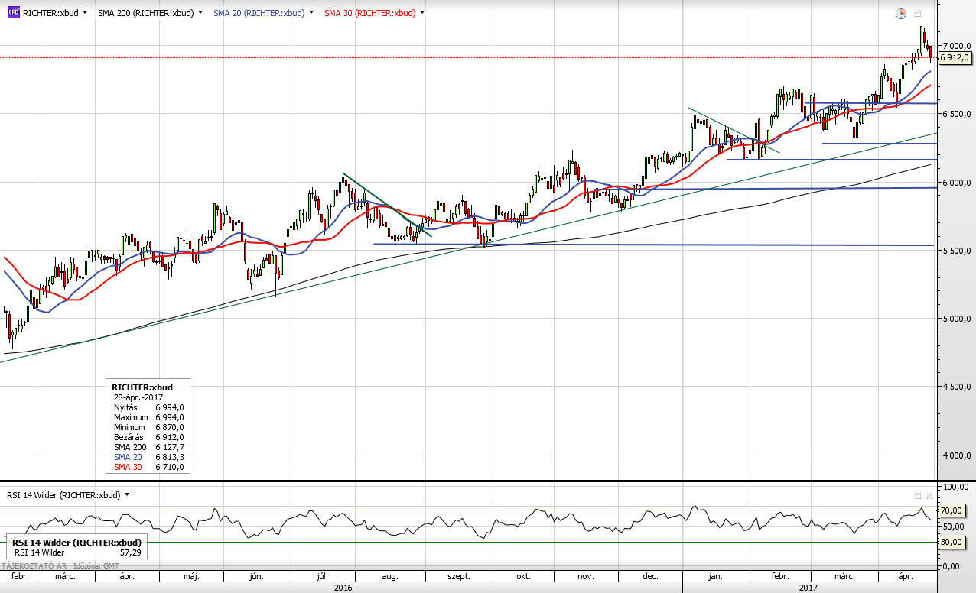Click the 6 000,0 price axis label

coord(957,182)
